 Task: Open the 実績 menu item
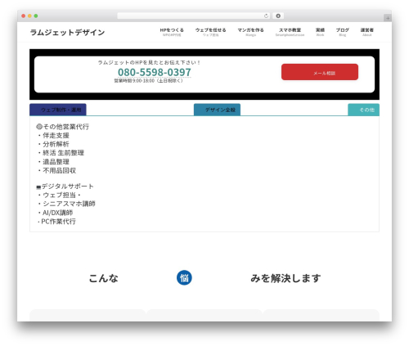tap(320, 32)
